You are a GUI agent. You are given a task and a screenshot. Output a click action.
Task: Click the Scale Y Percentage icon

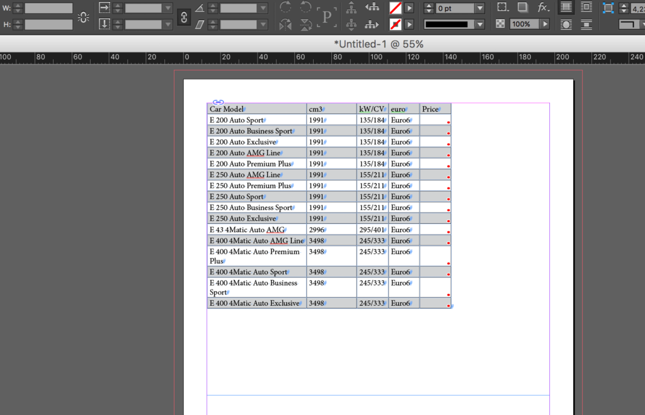point(105,25)
